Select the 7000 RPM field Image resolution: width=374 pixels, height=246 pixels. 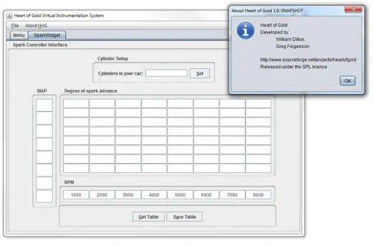click(x=232, y=195)
